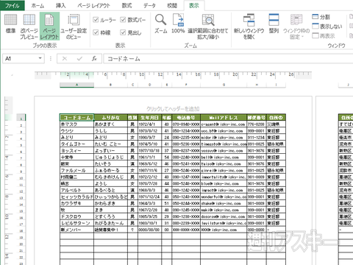Select cell れびるさたーん
Screen dimensions: 353x265
click(x=110, y=223)
